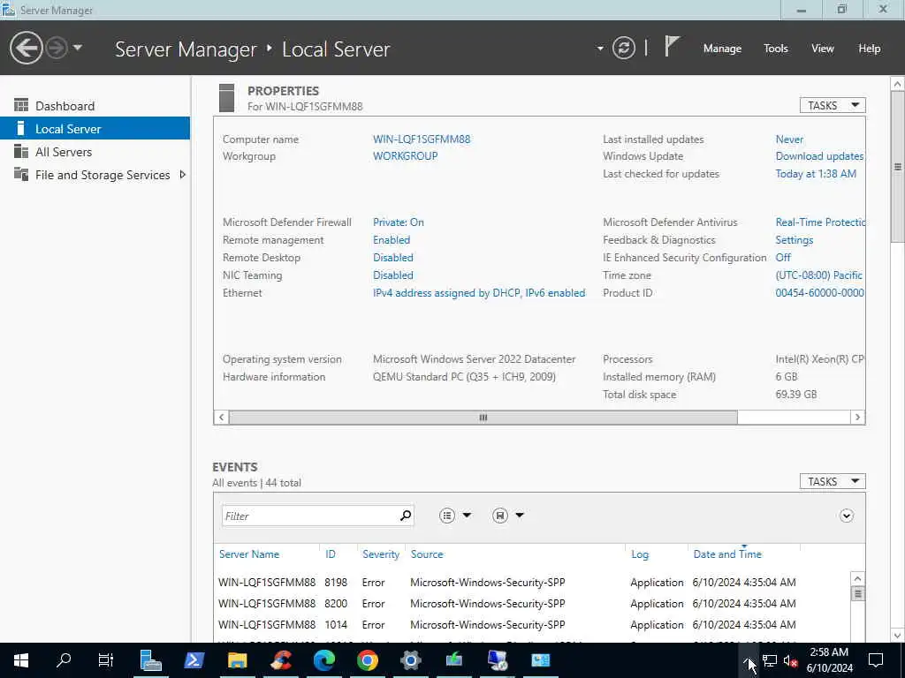
Task: Click the UTC-08:00 Pacific time zone link
Action: pos(819,275)
